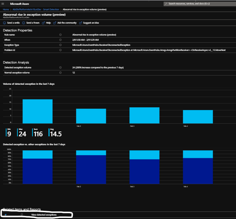Click light blue segment of Feb 3 stacked bar
The height and width of the screenshot is (219, 236).
click(x=144, y=155)
